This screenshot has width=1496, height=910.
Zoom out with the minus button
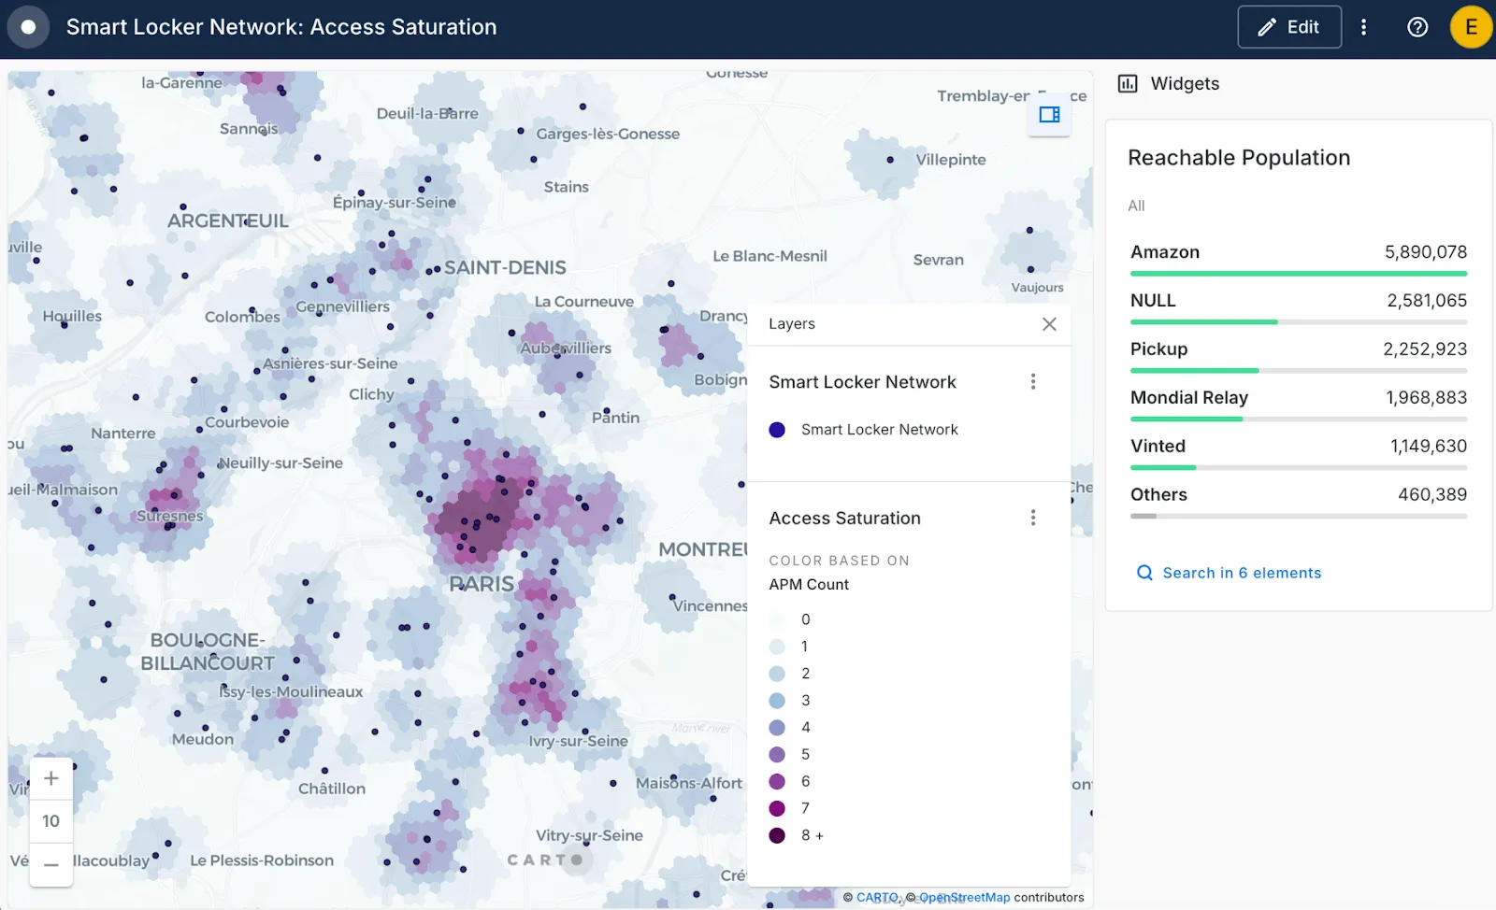pos(50,865)
